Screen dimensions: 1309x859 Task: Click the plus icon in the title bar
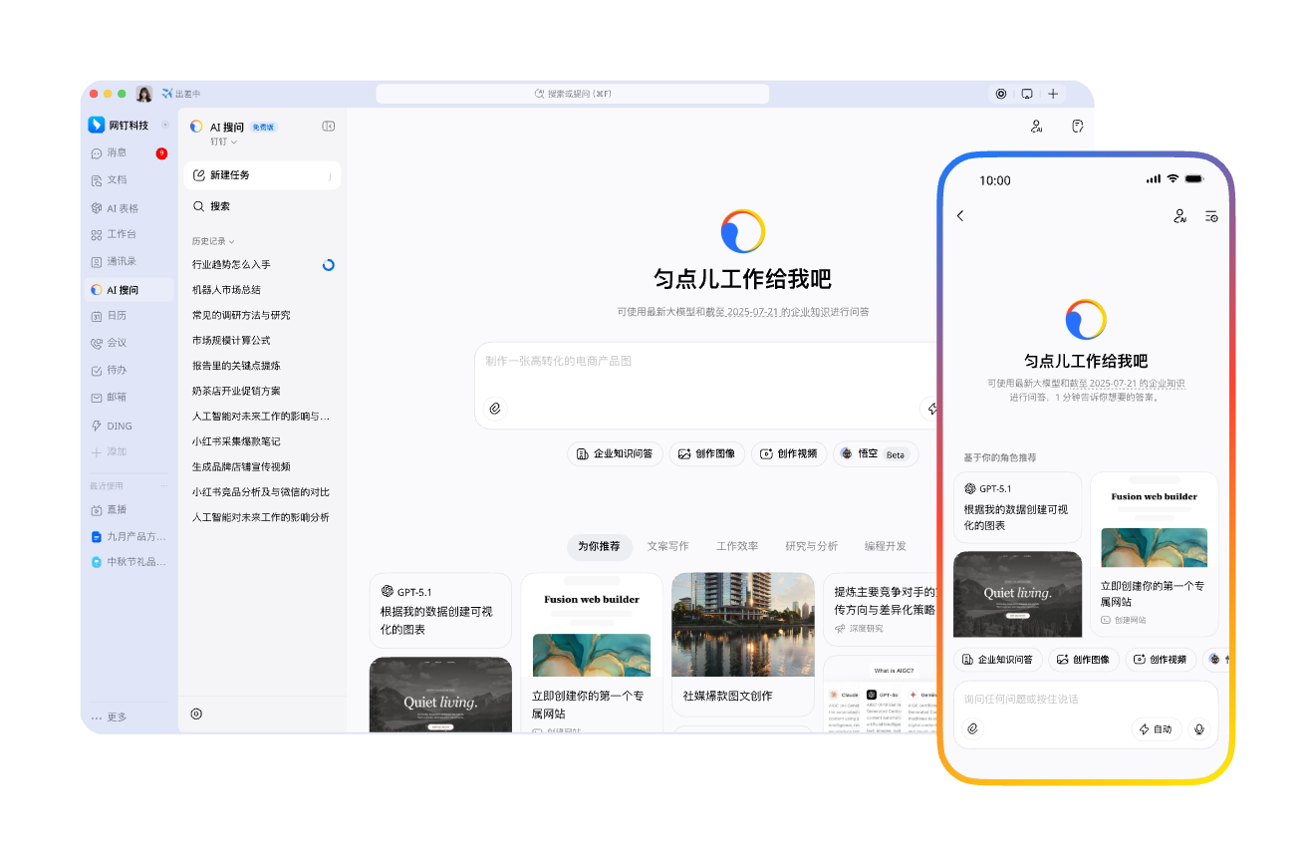point(1053,94)
